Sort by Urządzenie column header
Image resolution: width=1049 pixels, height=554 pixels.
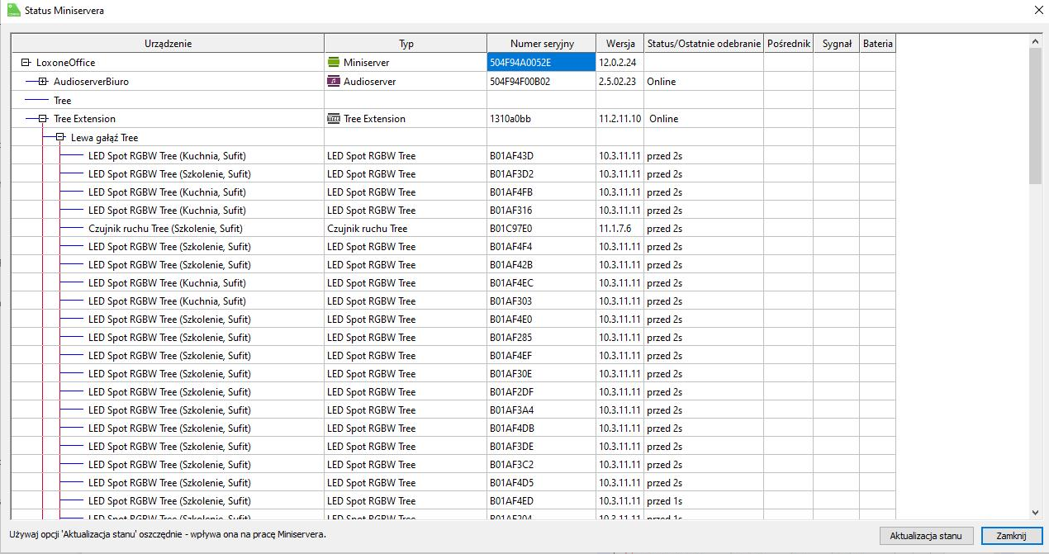tap(168, 44)
